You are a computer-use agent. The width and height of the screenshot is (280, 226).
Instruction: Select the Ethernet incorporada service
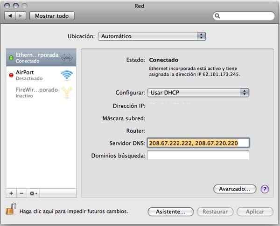point(41,58)
